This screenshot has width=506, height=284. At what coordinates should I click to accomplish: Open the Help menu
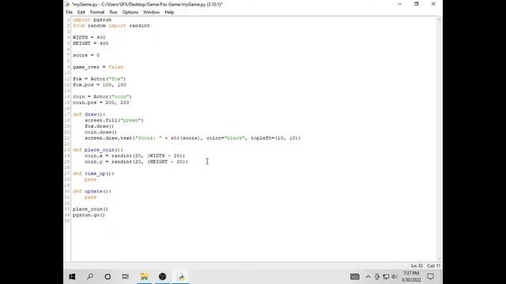pyautogui.click(x=169, y=13)
